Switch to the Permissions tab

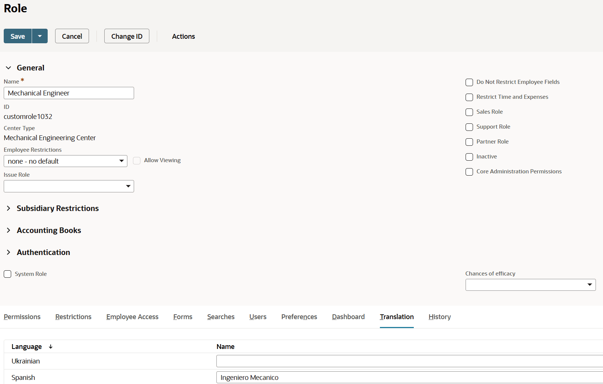[x=22, y=317]
